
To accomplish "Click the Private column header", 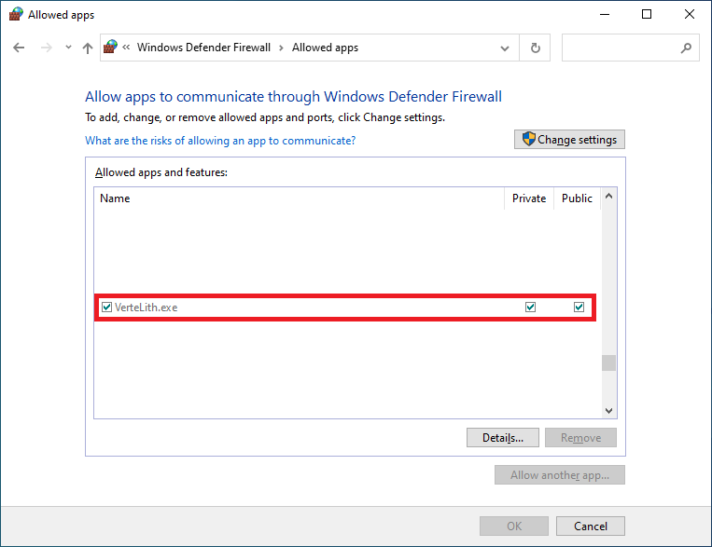I will click(x=529, y=198).
